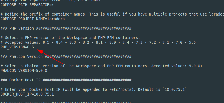Click the '5.0.0+' accepted values text
Screen dimensions: 224x103
pyautogui.click(x=196, y=66)
